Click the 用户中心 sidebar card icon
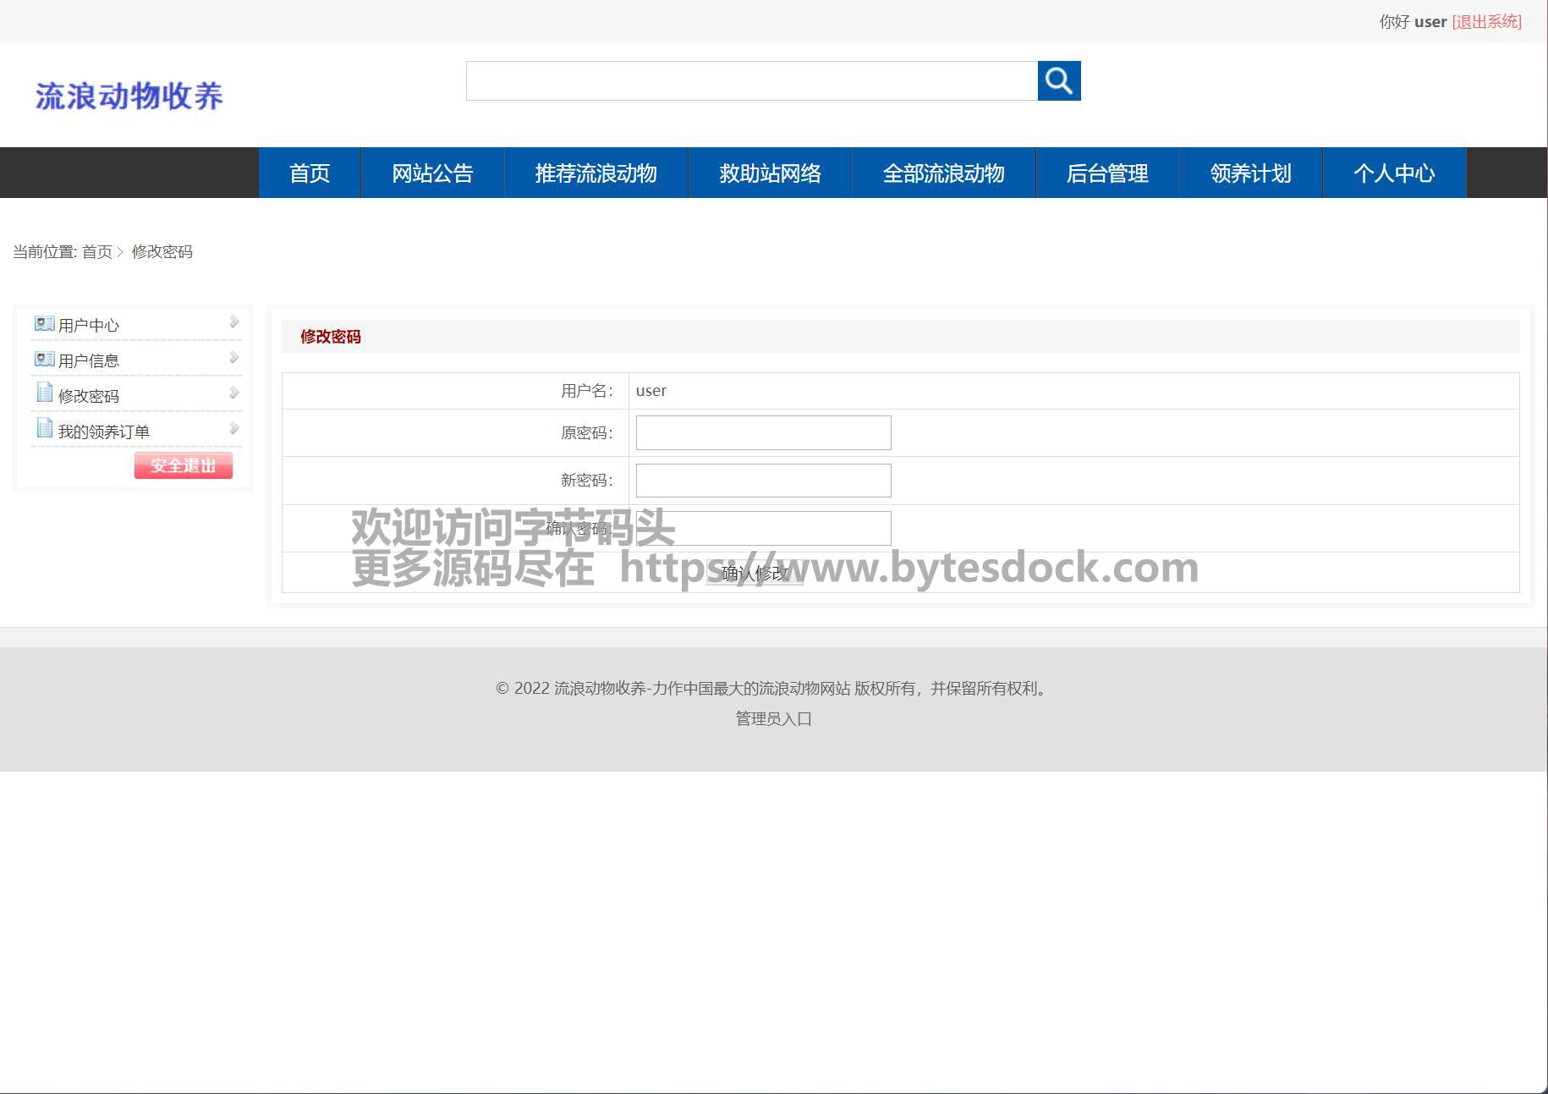Screen dimensions: 1548x1094 (x=44, y=324)
